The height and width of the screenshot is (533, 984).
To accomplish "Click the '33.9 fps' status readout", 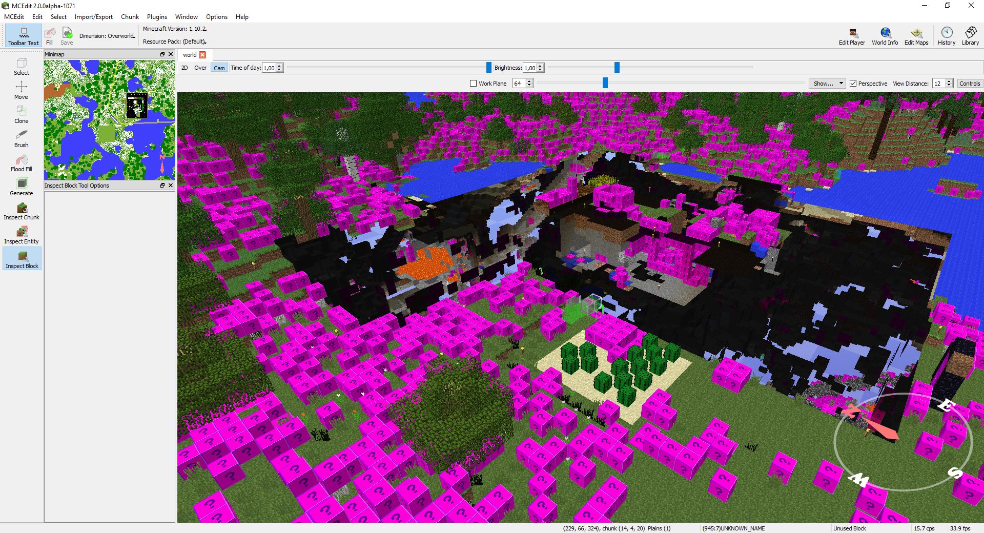I will point(960,528).
